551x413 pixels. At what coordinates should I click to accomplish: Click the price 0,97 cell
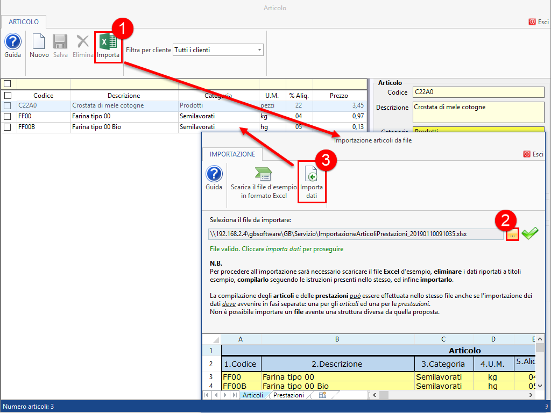(340, 116)
